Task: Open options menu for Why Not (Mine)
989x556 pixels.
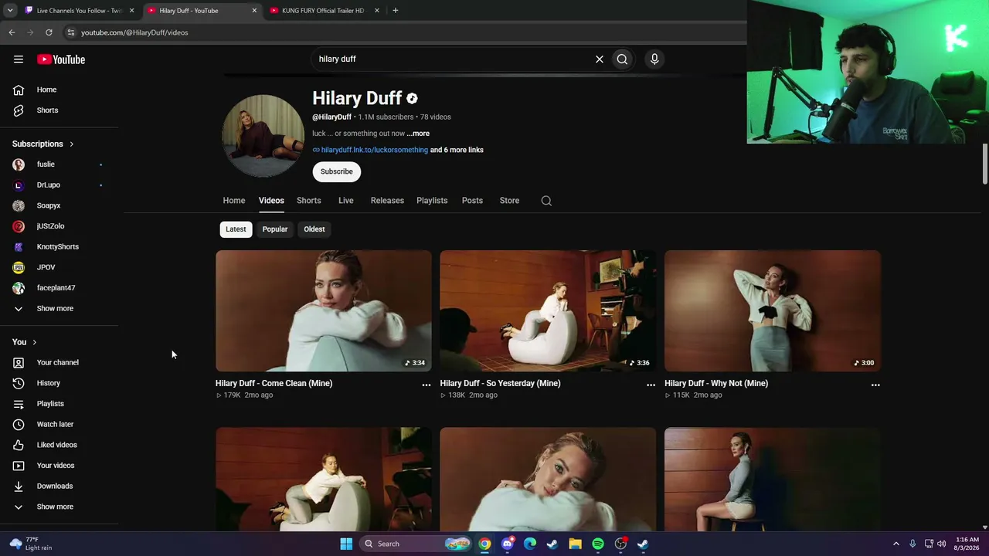Action: (875, 385)
